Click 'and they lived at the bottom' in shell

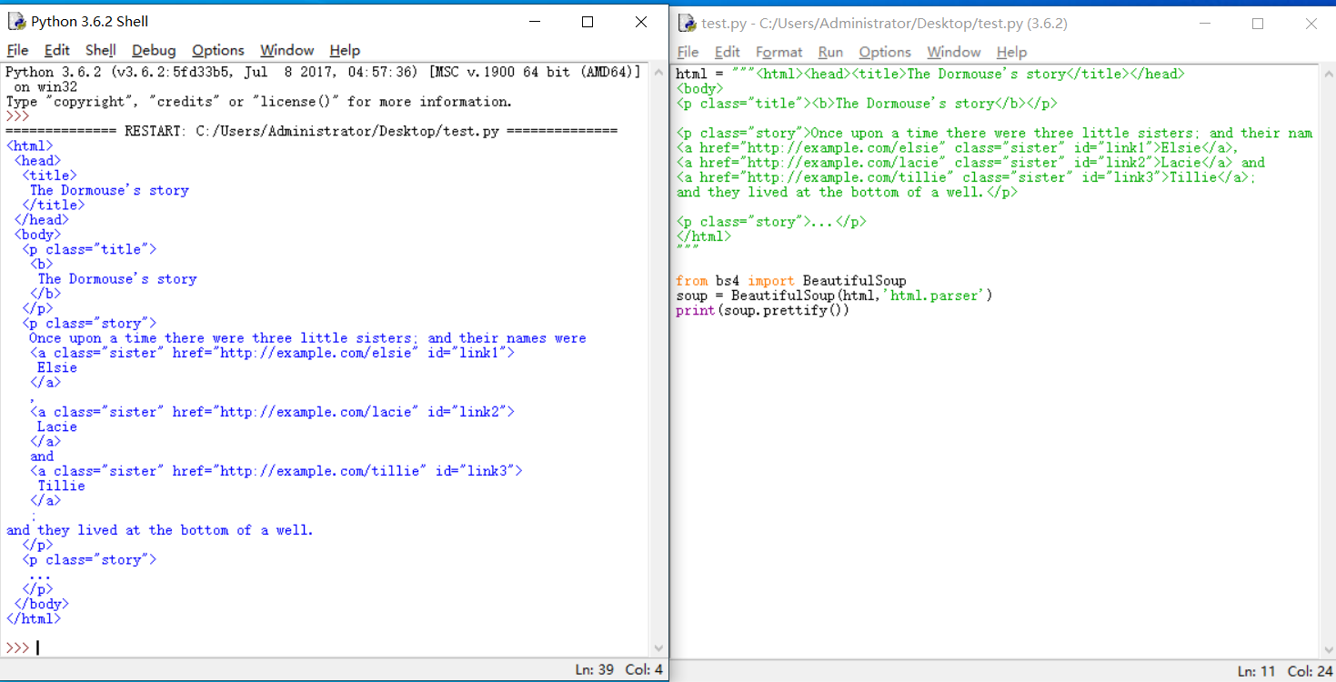tap(159, 530)
